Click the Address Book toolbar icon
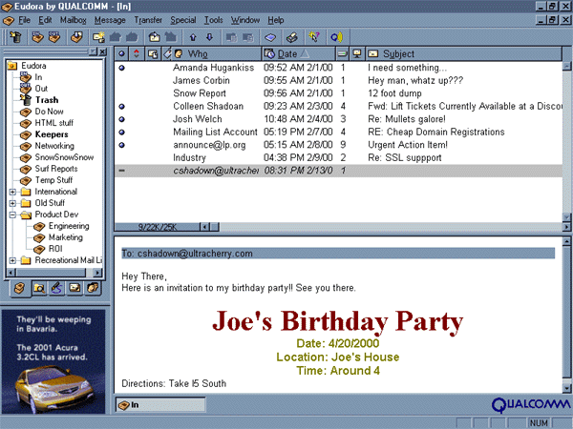Viewport: 573px width, 429px height. coord(270,37)
